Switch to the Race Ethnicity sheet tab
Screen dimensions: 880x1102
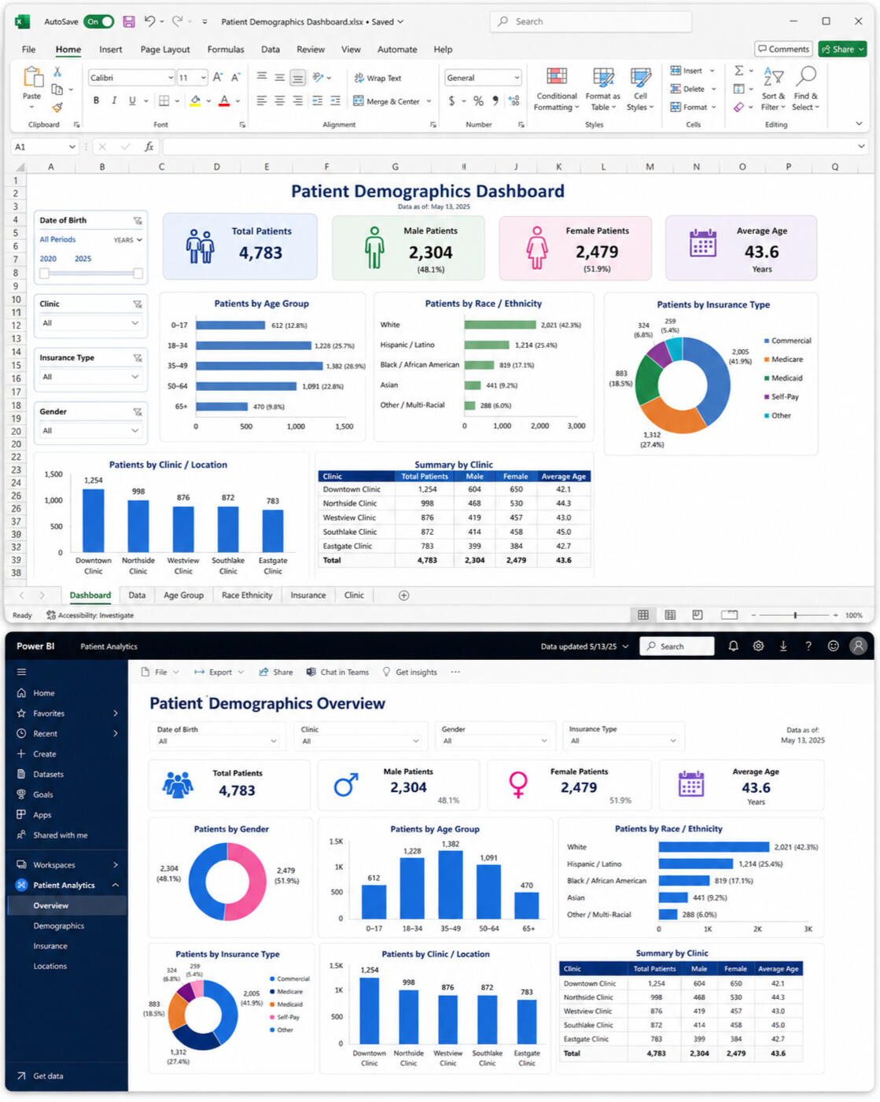point(247,595)
